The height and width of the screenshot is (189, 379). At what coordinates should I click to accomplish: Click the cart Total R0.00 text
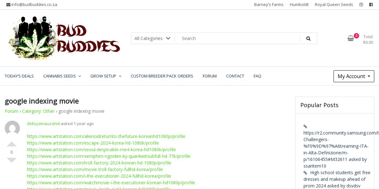point(368,39)
